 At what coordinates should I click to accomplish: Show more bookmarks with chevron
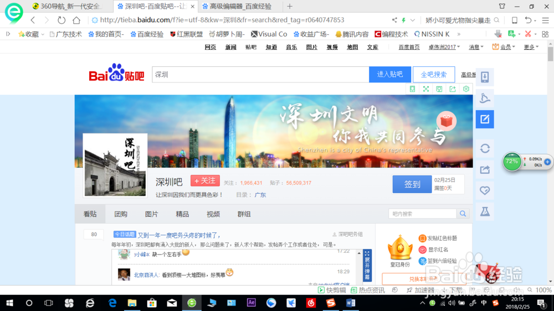coord(459,34)
